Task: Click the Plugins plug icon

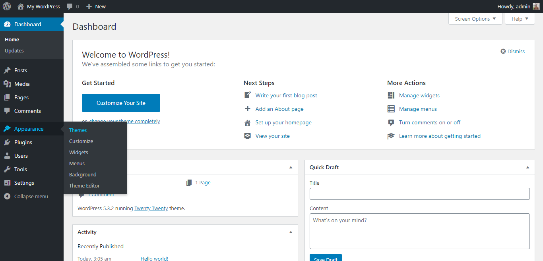Action: (x=7, y=142)
